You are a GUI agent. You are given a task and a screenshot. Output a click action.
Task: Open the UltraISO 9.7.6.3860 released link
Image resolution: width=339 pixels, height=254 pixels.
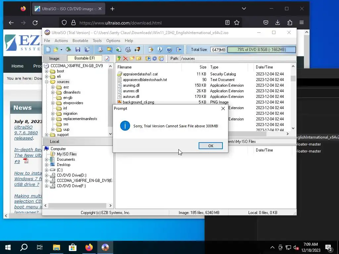pyautogui.click(x=26, y=133)
